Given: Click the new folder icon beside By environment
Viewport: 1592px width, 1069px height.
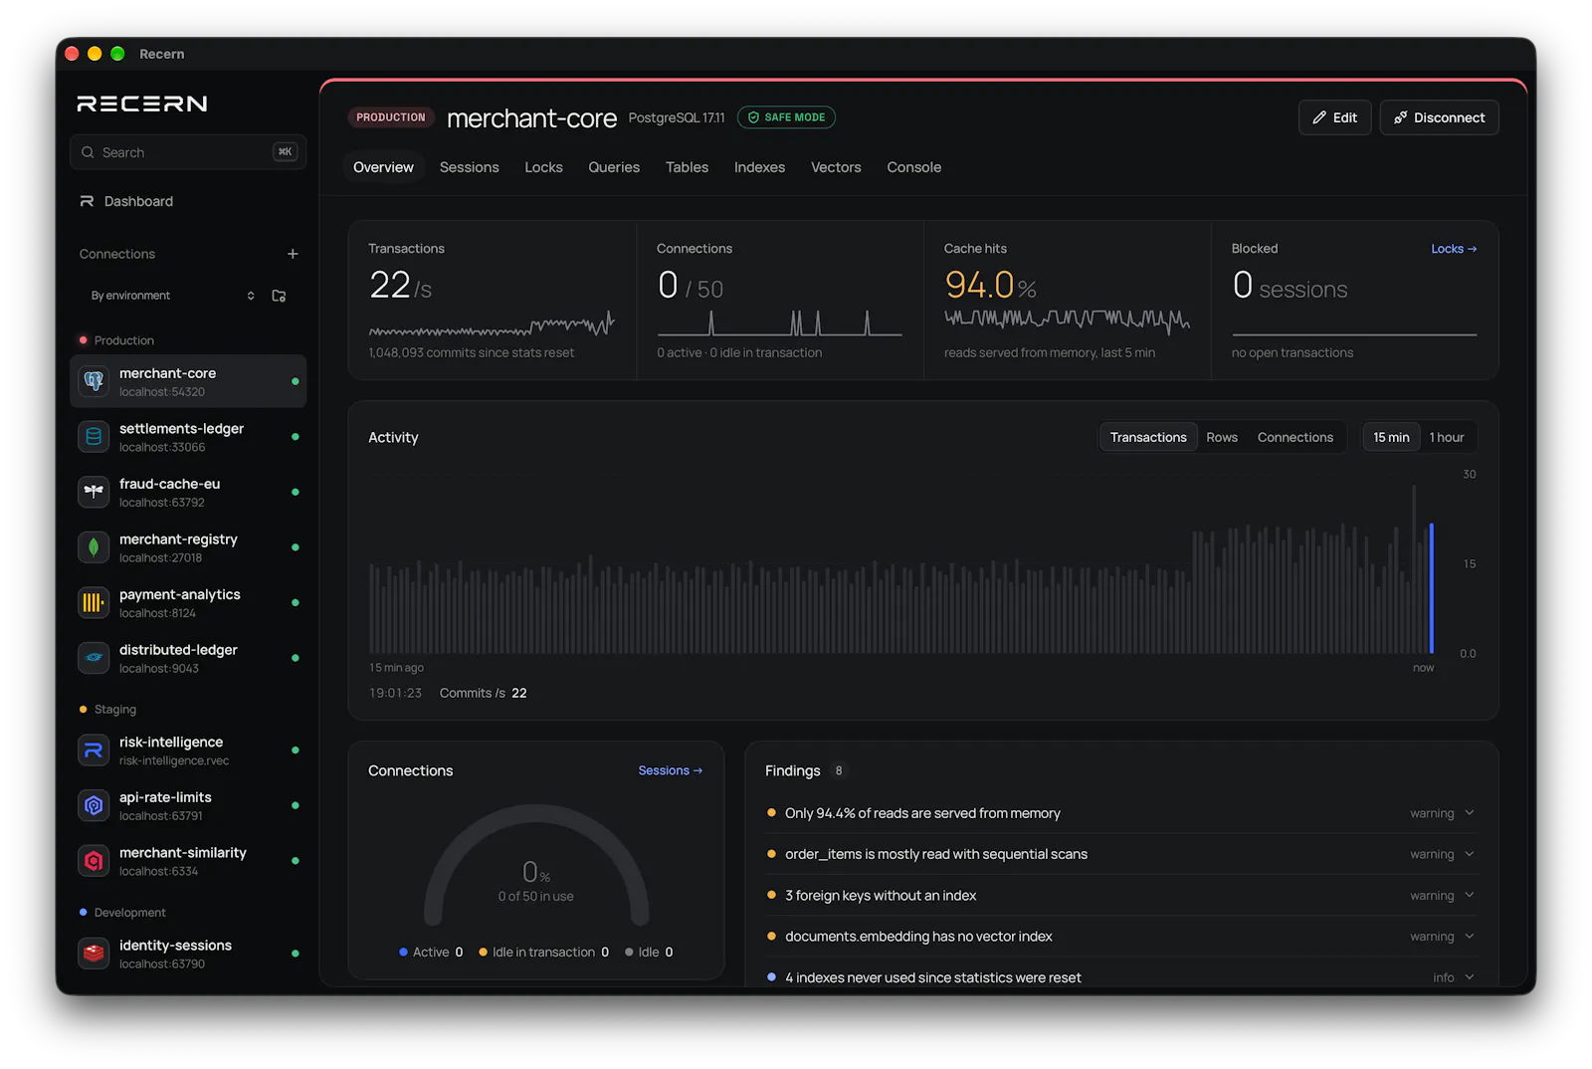Looking at the screenshot, I should pyautogui.click(x=279, y=296).
